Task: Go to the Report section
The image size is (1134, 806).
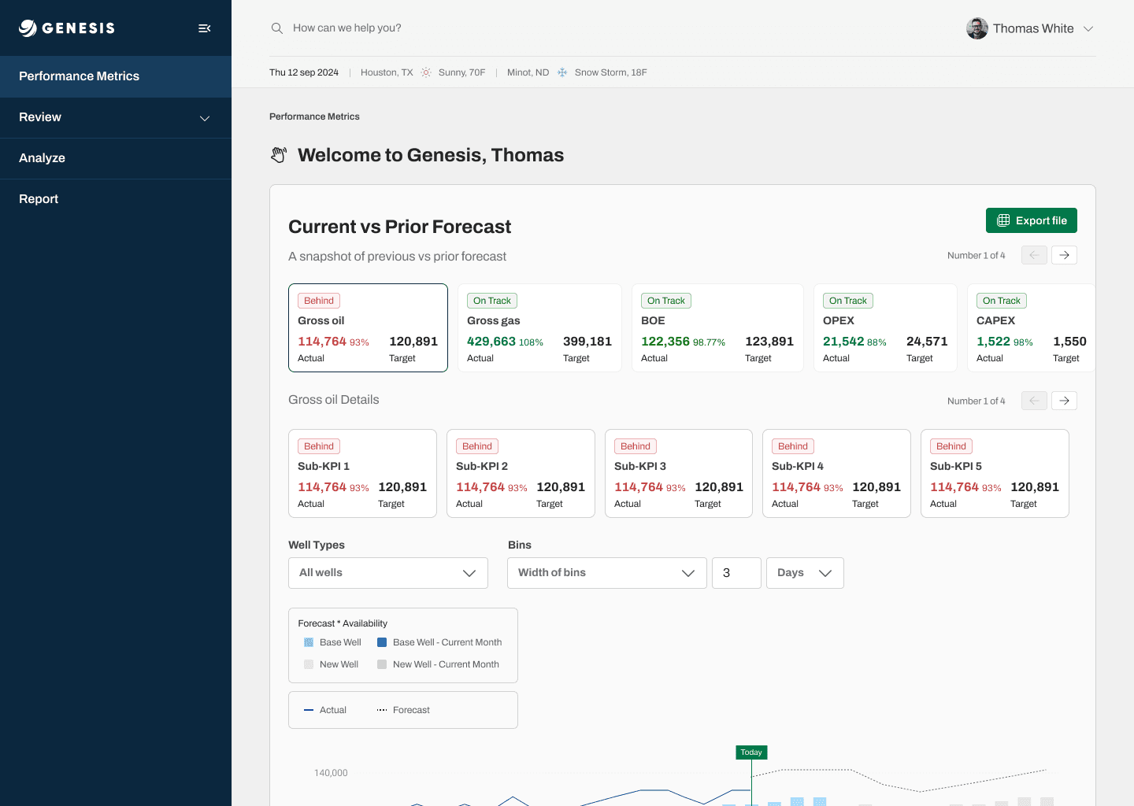Action: 116,199
